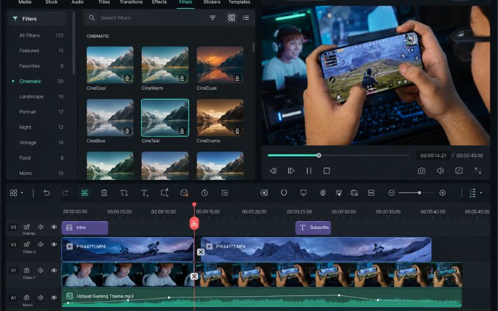Open the Titles tab
Screen dimensions: 498x311
click(x=104, y=2)
